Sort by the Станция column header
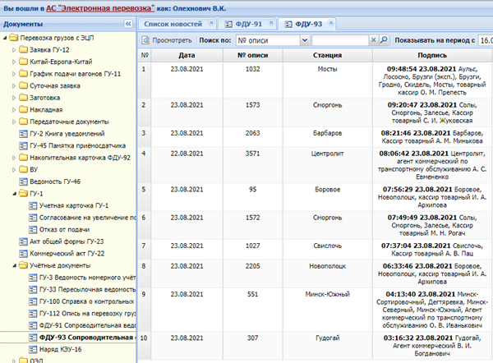The height and width of the screenshot is (363, 493). click(327, 55)
